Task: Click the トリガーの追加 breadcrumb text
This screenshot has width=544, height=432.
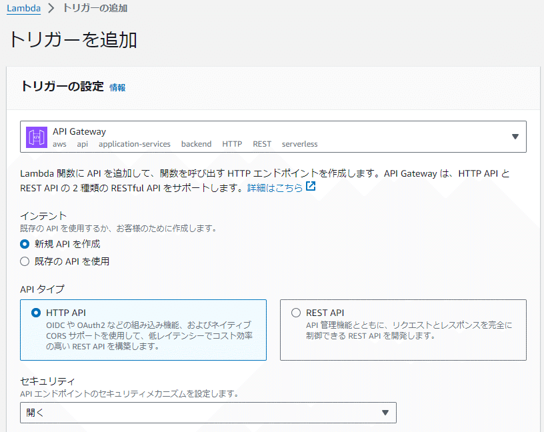Action: [95, 8]
